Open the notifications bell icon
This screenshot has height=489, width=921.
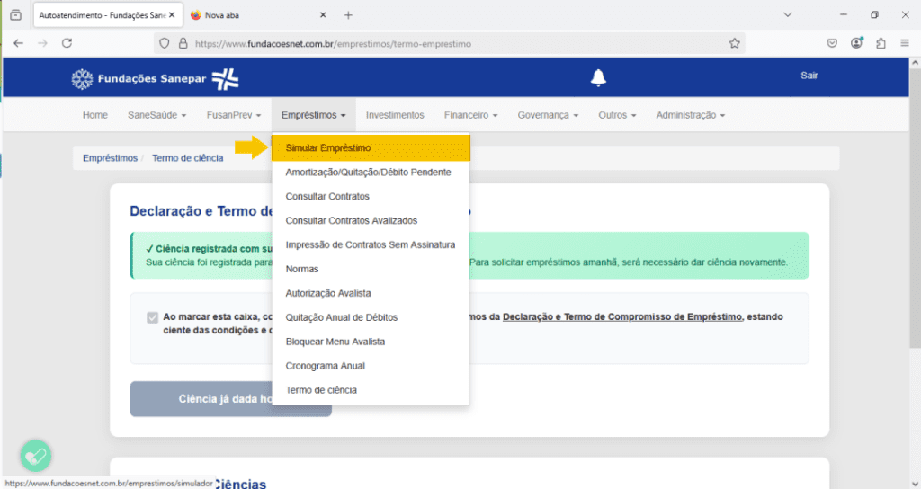pyautogui.click(x=598, y=77)
